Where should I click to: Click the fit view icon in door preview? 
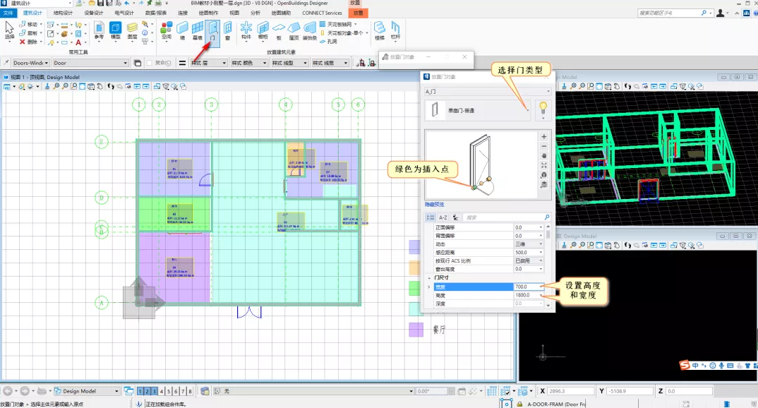pos(544,165)
